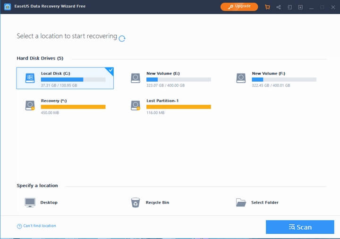Click the 450.00 MB size text
Image resolution: width=340 pixels, height=239 pixels.
(x=50, y=113)
